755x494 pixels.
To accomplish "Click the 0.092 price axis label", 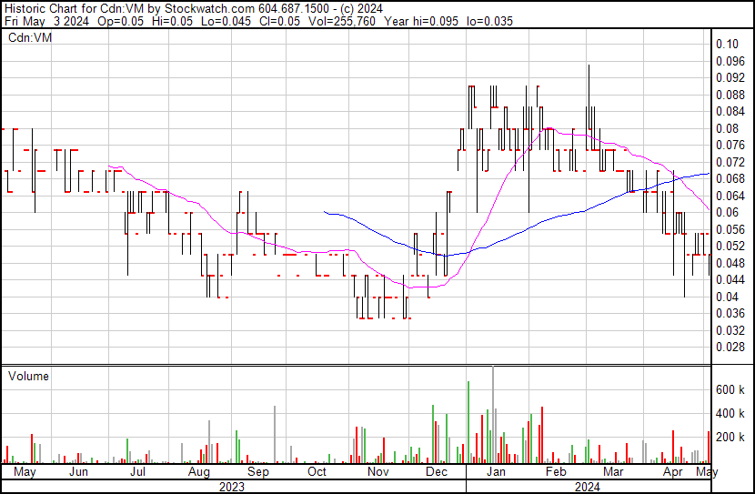I will (x=730, y=78).
